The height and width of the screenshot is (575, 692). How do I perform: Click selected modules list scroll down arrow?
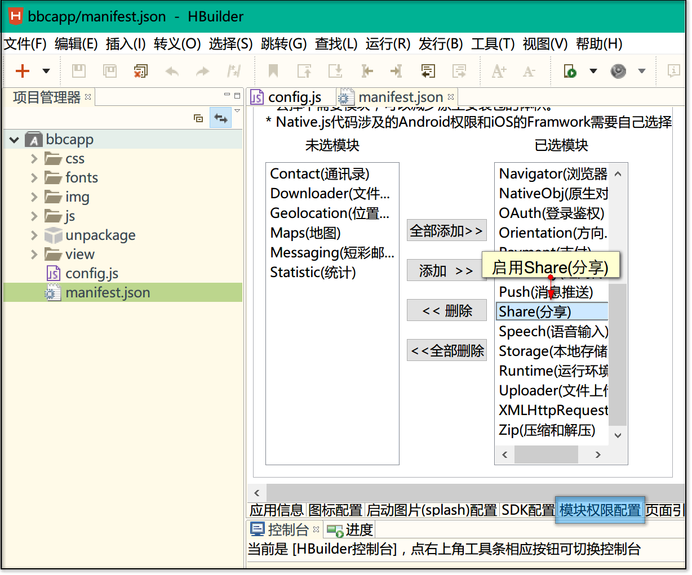618,435
